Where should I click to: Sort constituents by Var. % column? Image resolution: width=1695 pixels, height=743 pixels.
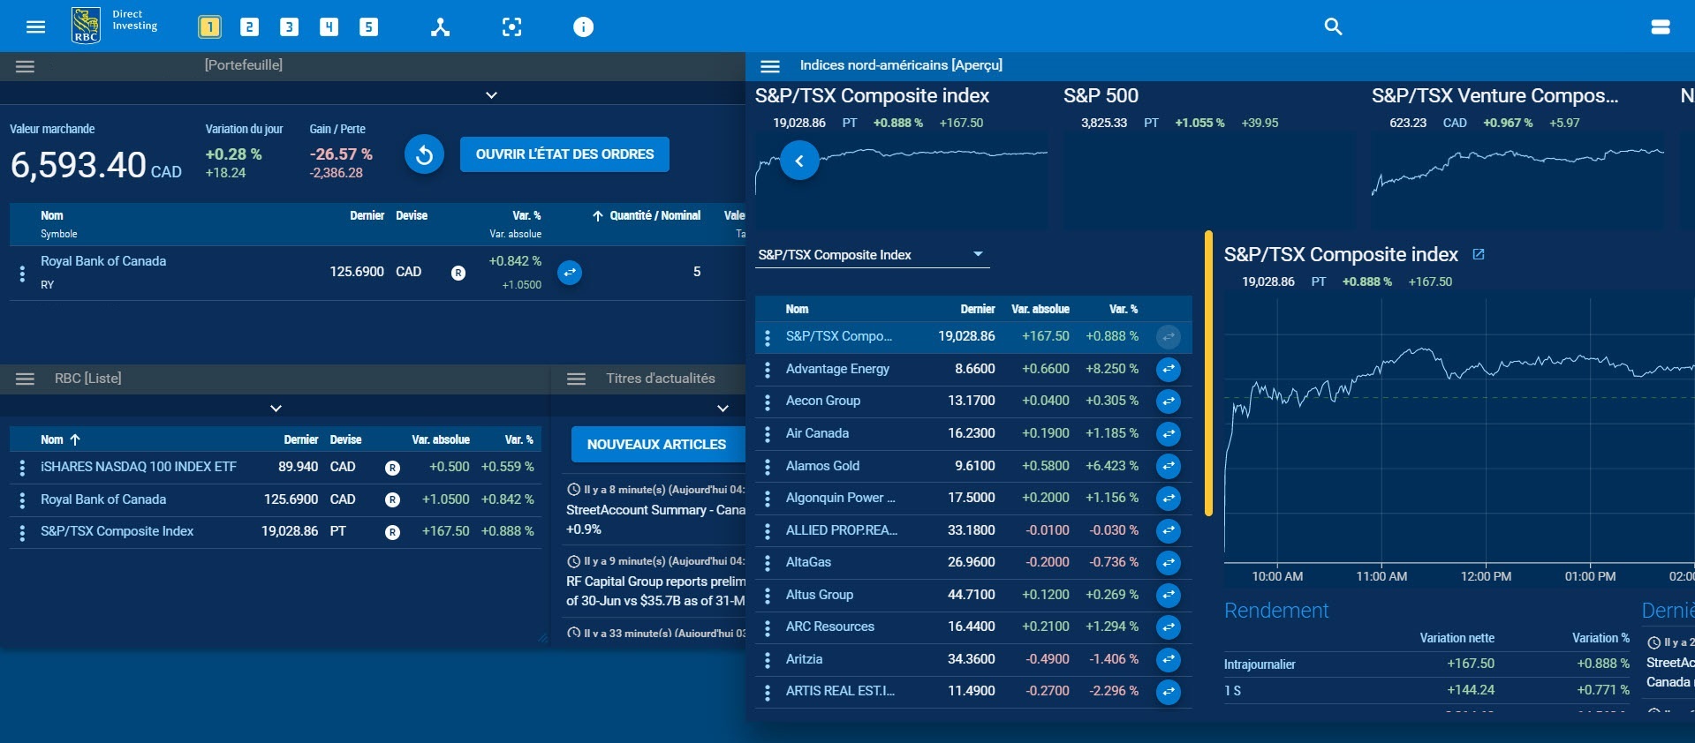(1124, 309)
